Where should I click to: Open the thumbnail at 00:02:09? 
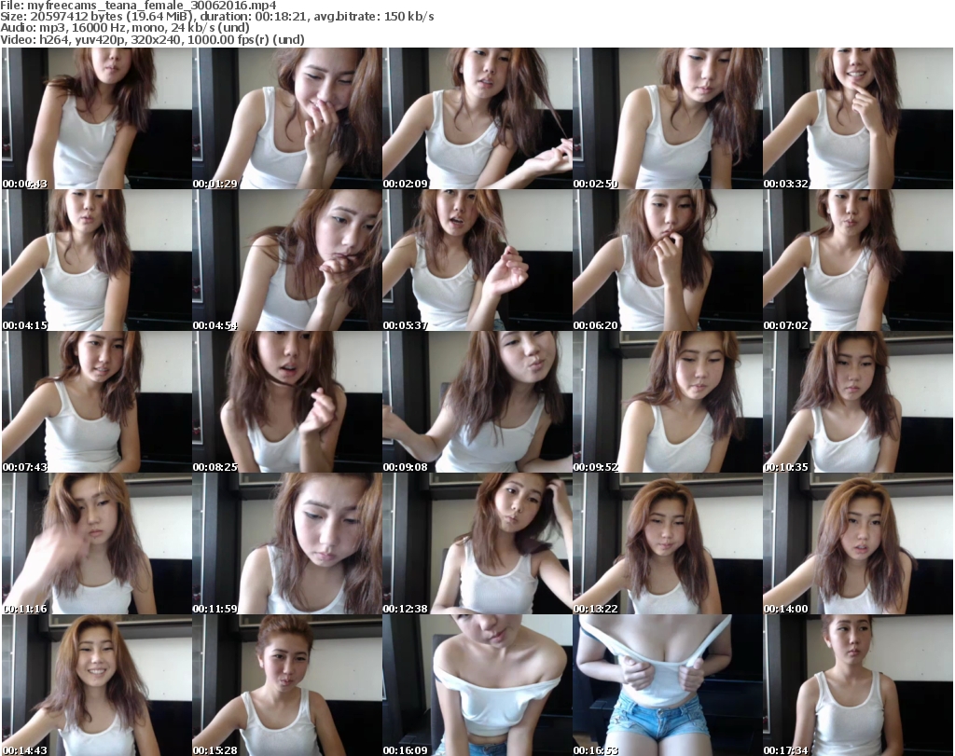tap(477, 119)
